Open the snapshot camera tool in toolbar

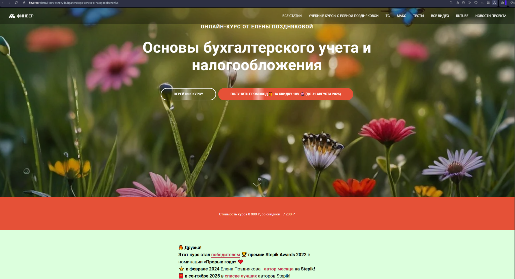(x=457, y=3)
